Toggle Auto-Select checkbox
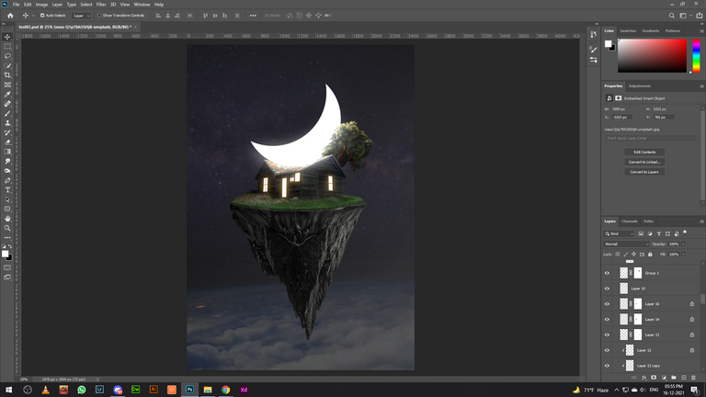The height and width of the screenshot is (397, 706). click(x=42, y=16)
